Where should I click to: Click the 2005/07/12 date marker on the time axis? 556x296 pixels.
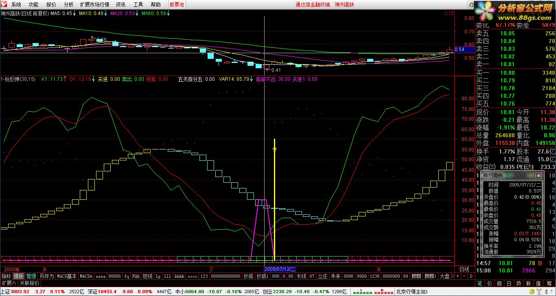280,269
